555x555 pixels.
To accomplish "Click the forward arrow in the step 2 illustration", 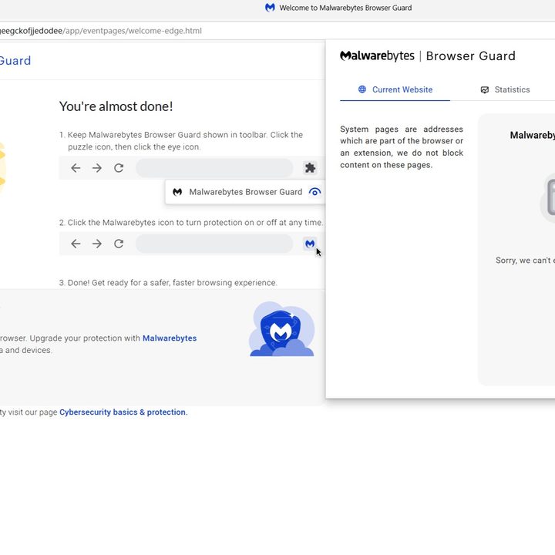I will point(96,244).
